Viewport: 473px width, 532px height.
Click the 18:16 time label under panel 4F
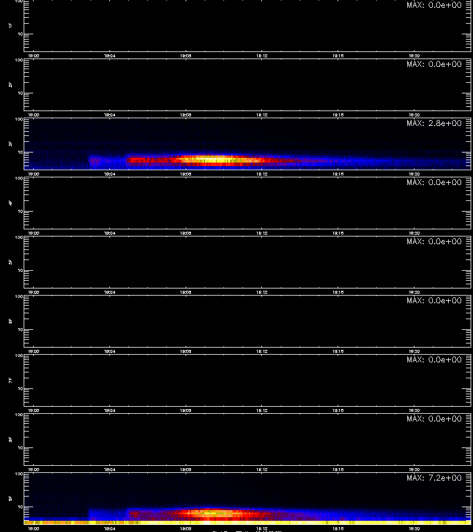pyautogui.click(x=338, y=233)
